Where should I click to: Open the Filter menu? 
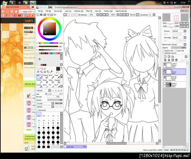click(x=89, y=11)
